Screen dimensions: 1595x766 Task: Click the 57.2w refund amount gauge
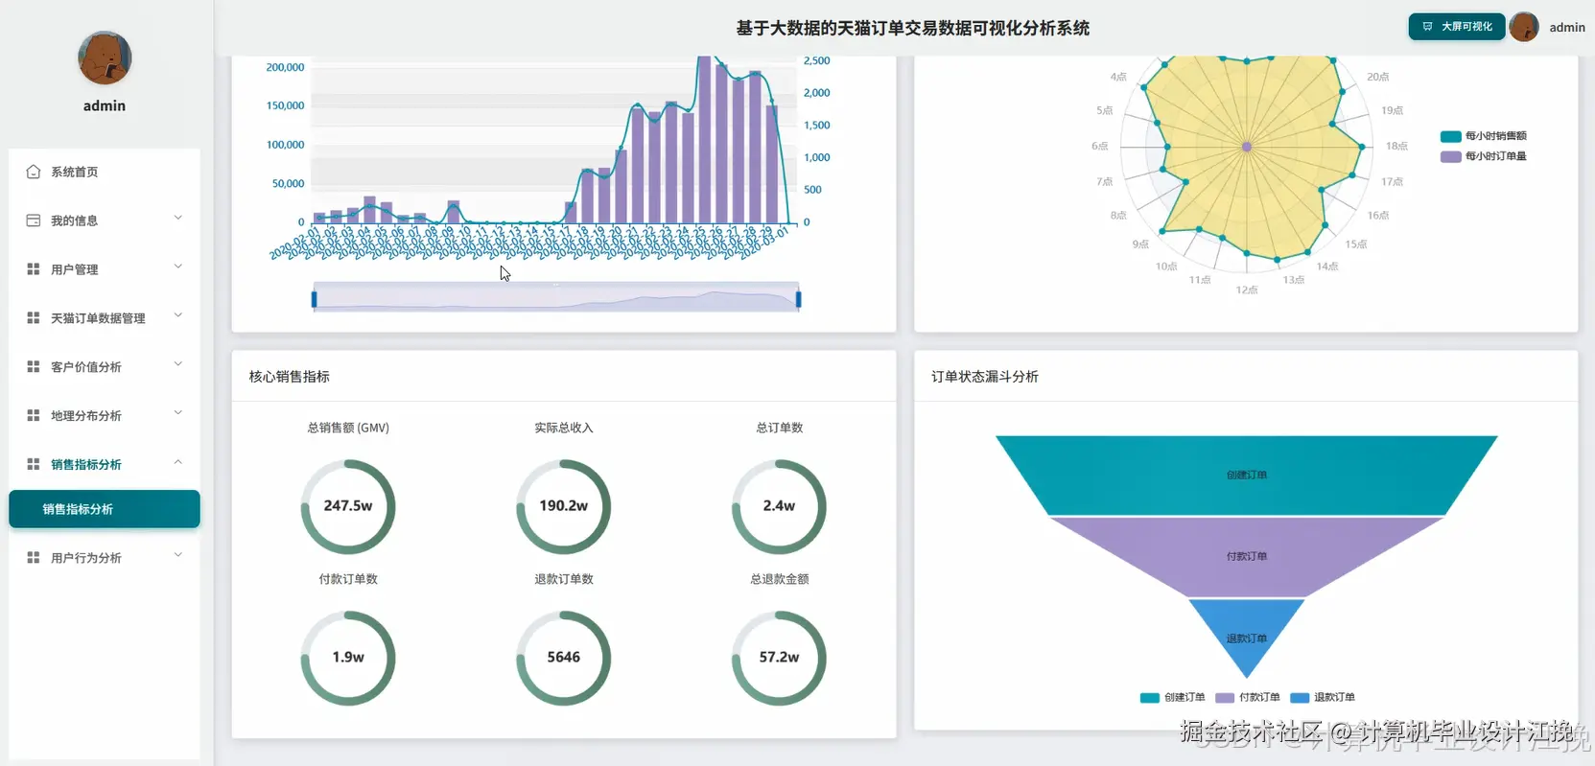tap(779, 658)
